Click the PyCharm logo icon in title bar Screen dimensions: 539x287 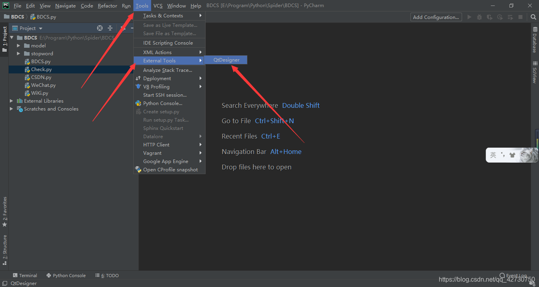tap(6, 6)
